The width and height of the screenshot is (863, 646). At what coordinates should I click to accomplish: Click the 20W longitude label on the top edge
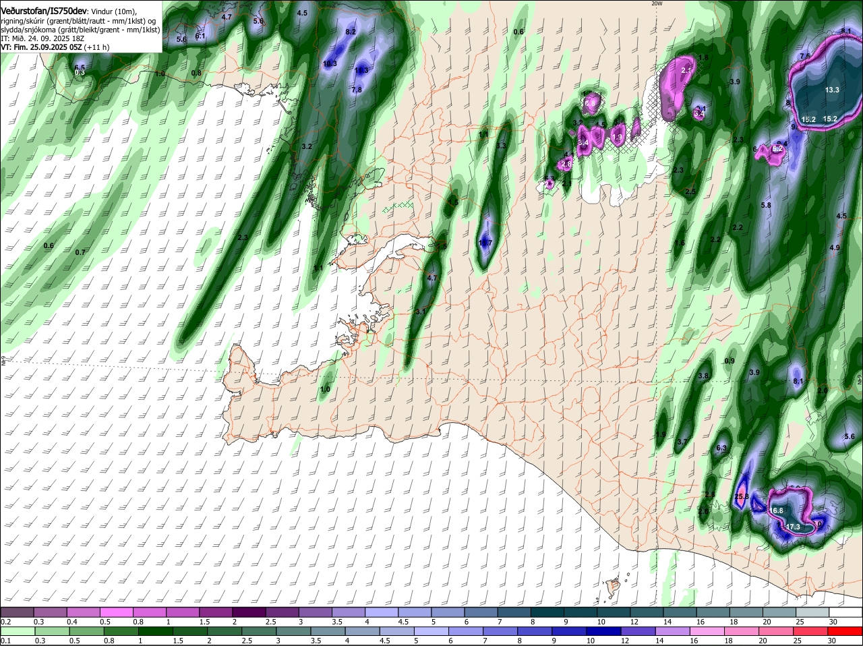(x=657, y=3)
